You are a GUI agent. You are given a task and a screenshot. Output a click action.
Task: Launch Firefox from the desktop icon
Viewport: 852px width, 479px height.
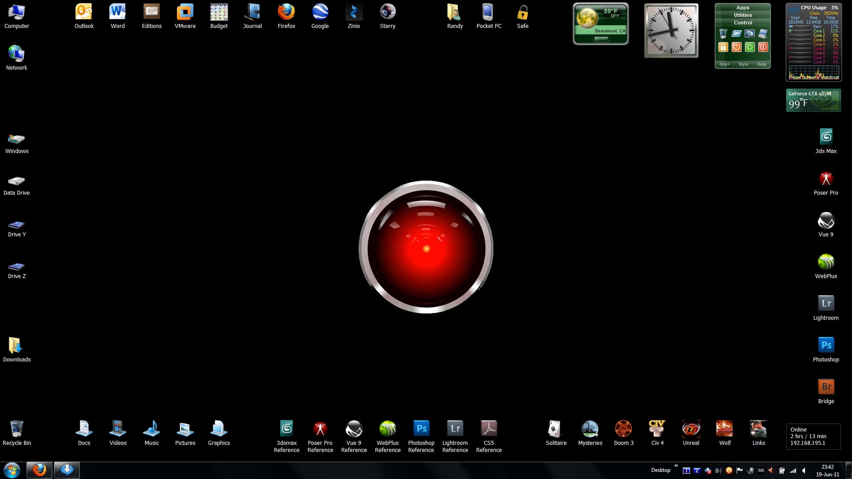coord(286,16)
